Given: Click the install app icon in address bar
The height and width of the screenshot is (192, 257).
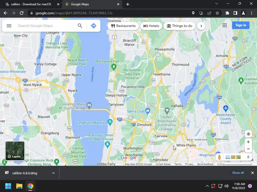Looking at the screenshot, I should click(x=201, y=13).
